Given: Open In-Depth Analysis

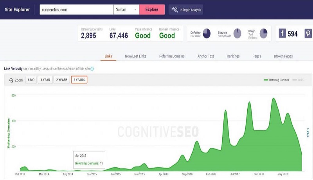Looking at the screenshot, I should click(x=186, y=9).
